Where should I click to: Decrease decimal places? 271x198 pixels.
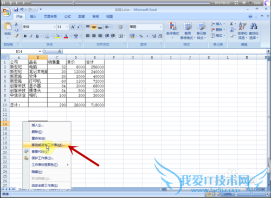[160, 36]
